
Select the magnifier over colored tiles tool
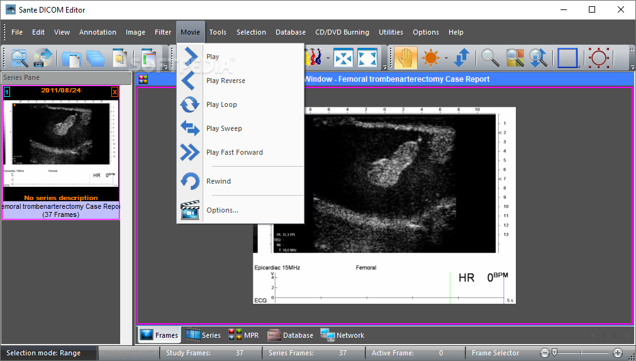(x=515, y=58)
